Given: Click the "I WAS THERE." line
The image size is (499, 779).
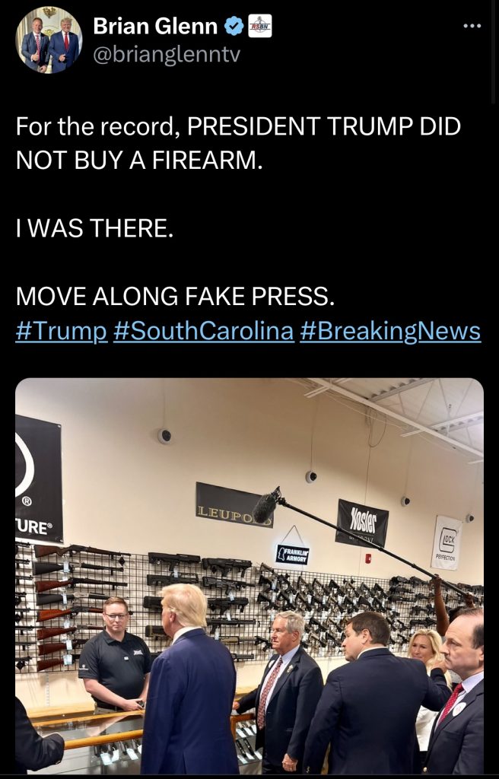Looking at the screenshot, I should 95,228.
